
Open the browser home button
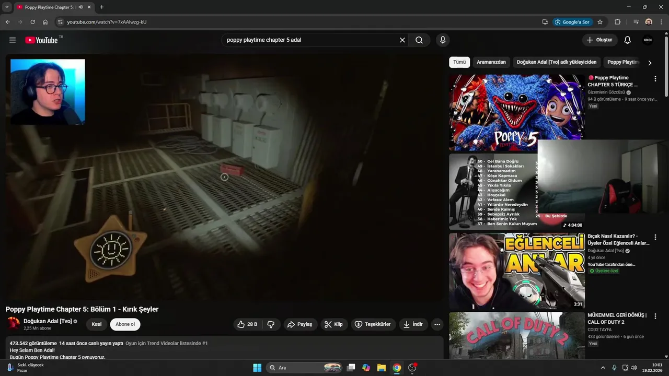pos(45,22)
